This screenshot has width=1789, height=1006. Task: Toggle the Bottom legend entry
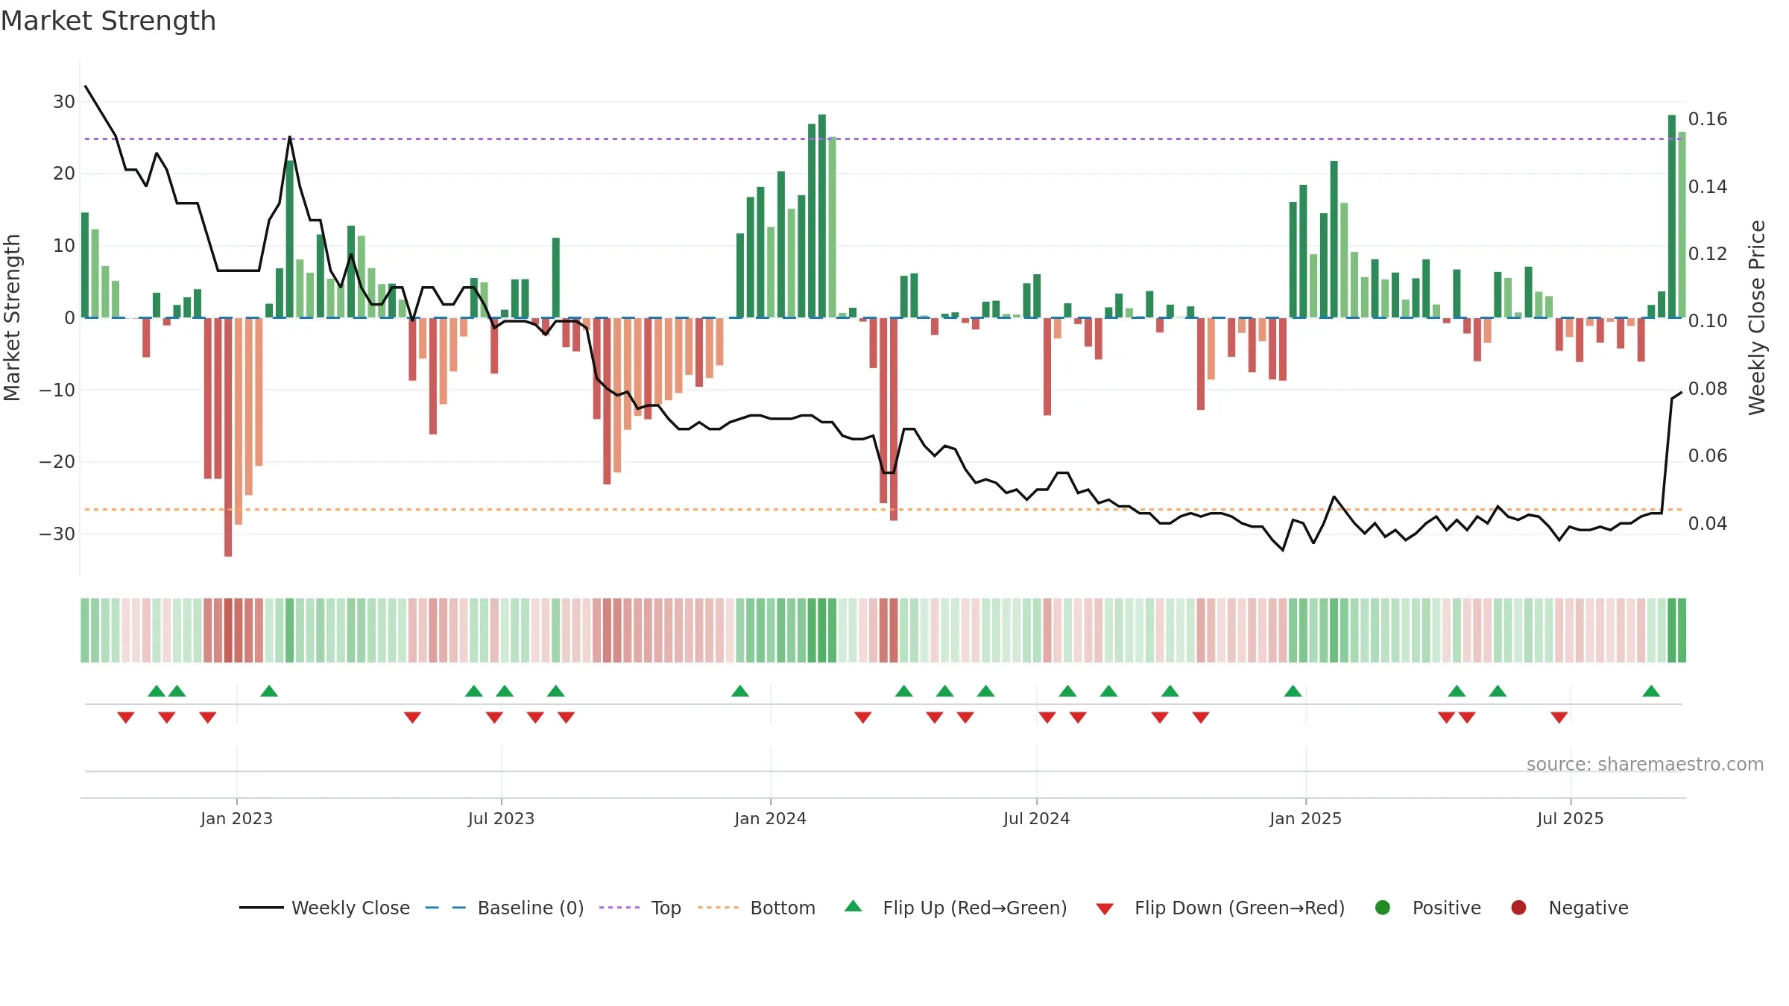click(757, 908)
